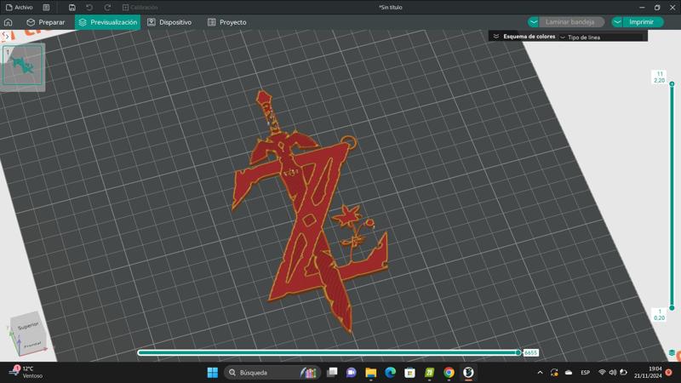Switch to the Dispositivo tab
The width and height of the screenshot is (681, 383).
169,22
